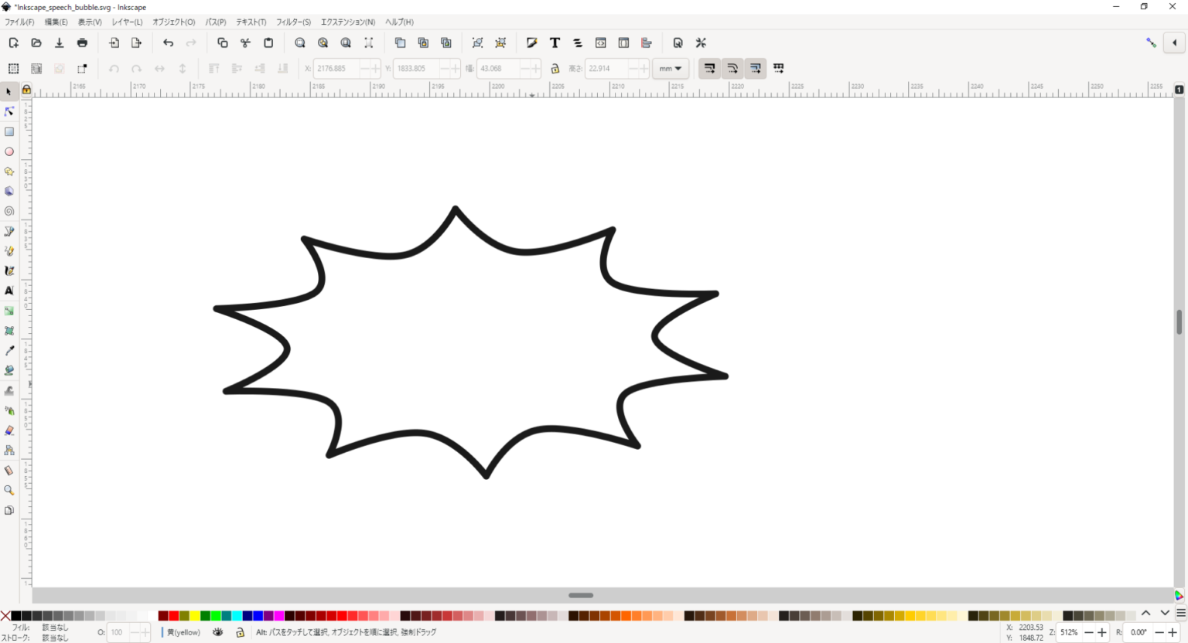Select the Node editing tool
The height and width of the screenshot is (643, 1188).
9,112
